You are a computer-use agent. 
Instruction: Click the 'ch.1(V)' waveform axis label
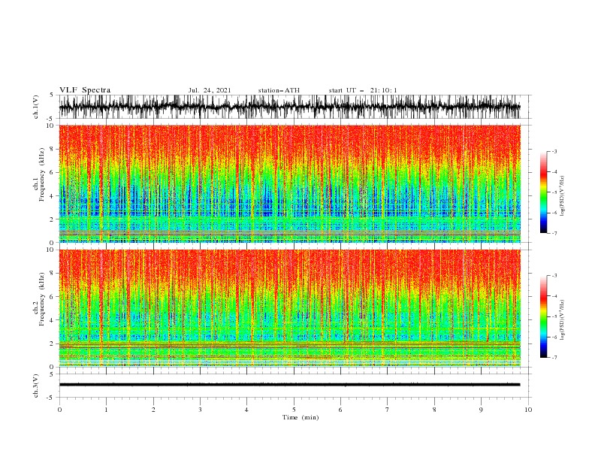coord(36,106)
